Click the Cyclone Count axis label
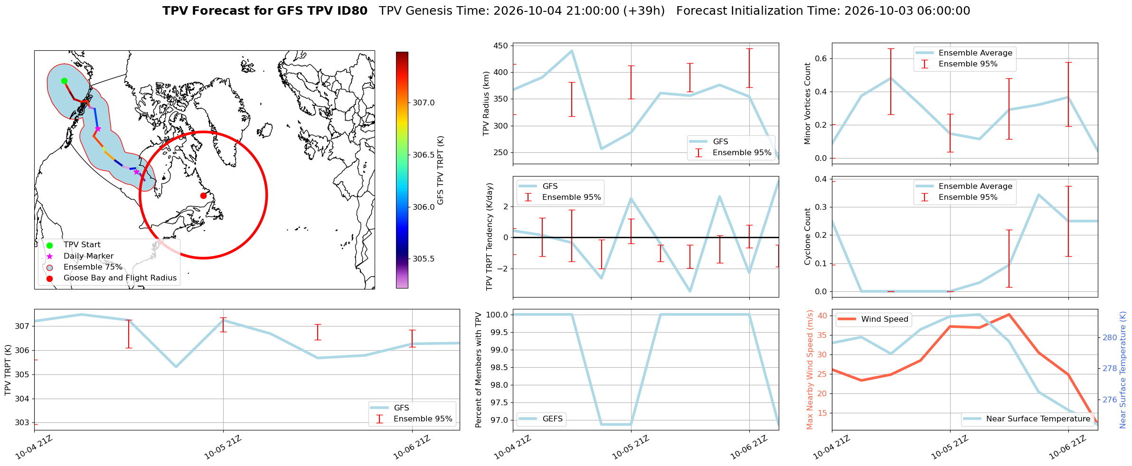Image resolution: width=1132 pixels, height=466 pixels. click(808, 236)
